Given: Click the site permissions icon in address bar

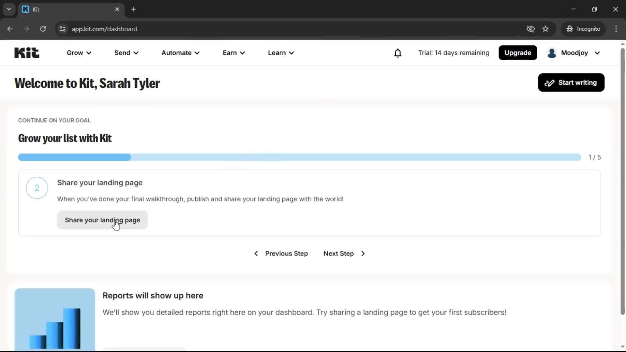Looking at the screenshot, I should 62,29.
